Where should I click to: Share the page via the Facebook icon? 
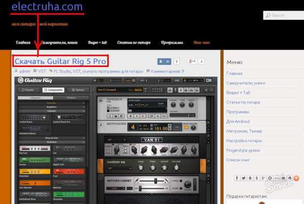tap(237, 178)
